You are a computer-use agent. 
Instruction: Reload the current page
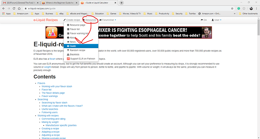point(14,8)
